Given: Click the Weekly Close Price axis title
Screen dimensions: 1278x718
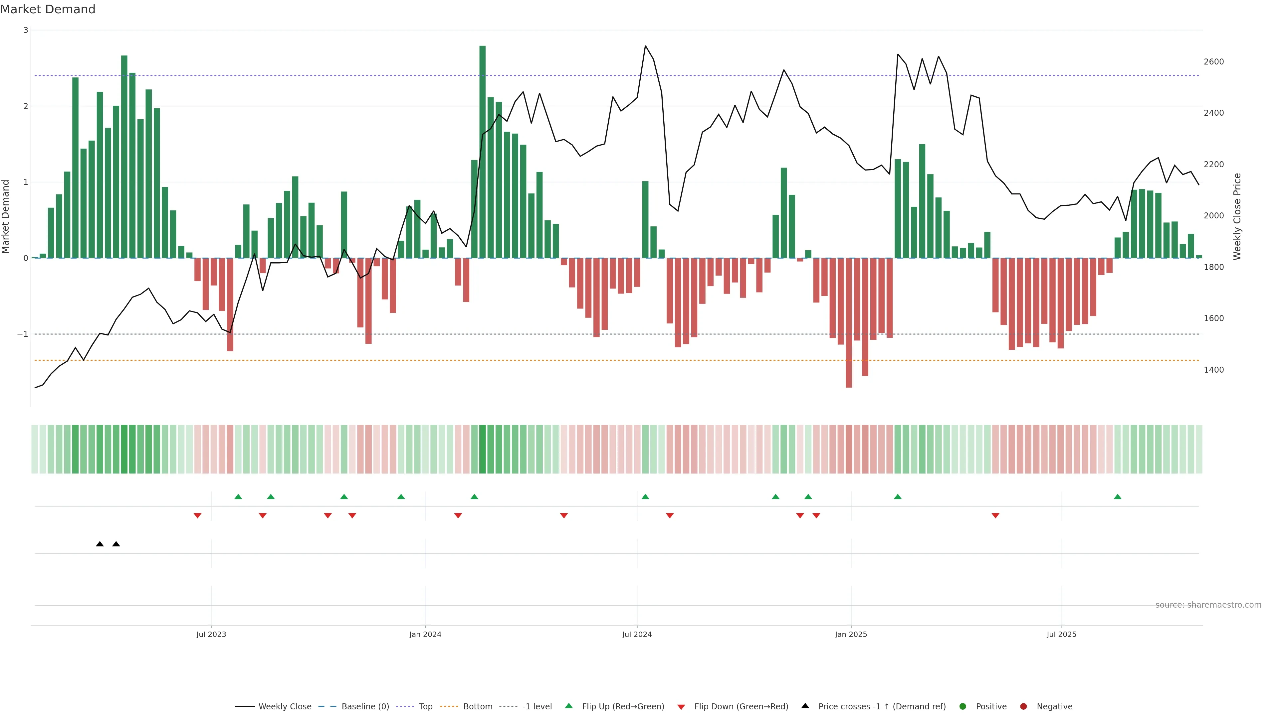Looking at the screenshot, I should 1237,216.
